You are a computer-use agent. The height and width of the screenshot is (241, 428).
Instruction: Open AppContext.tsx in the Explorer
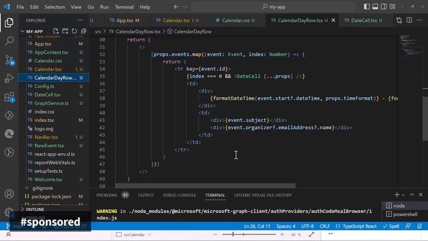click(x=51, y=52)
